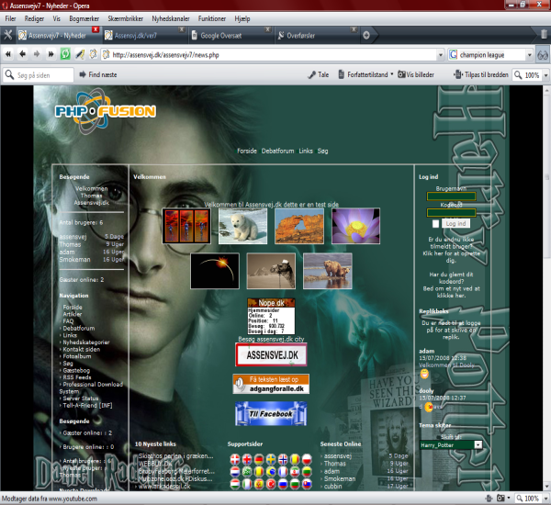551x505 pixels.
Task: Open the Fotoalbum navigation link
Action: [x=77, y=356]
